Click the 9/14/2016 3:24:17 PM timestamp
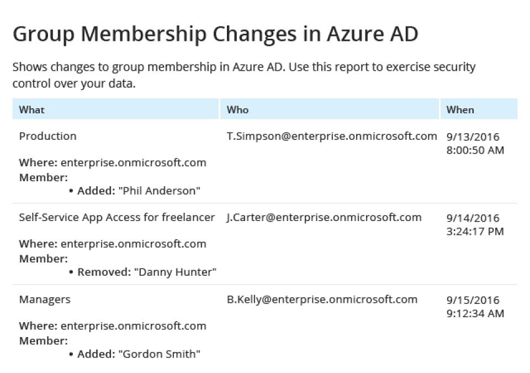 point(475,224)
